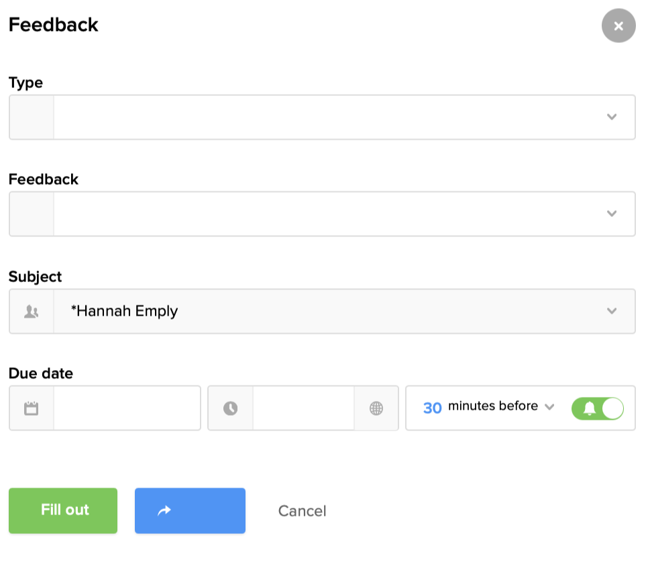The width and height of the screenshot is (648, 587).
Task: Click the empty icon box in Feedback field
Action: pos(31,214)
